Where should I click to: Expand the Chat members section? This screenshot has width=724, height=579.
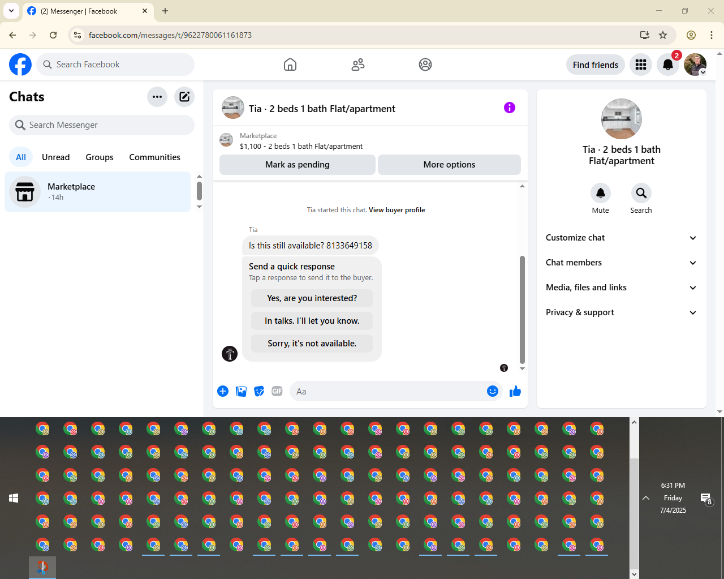pyautogui.click(x=621, y=263)
